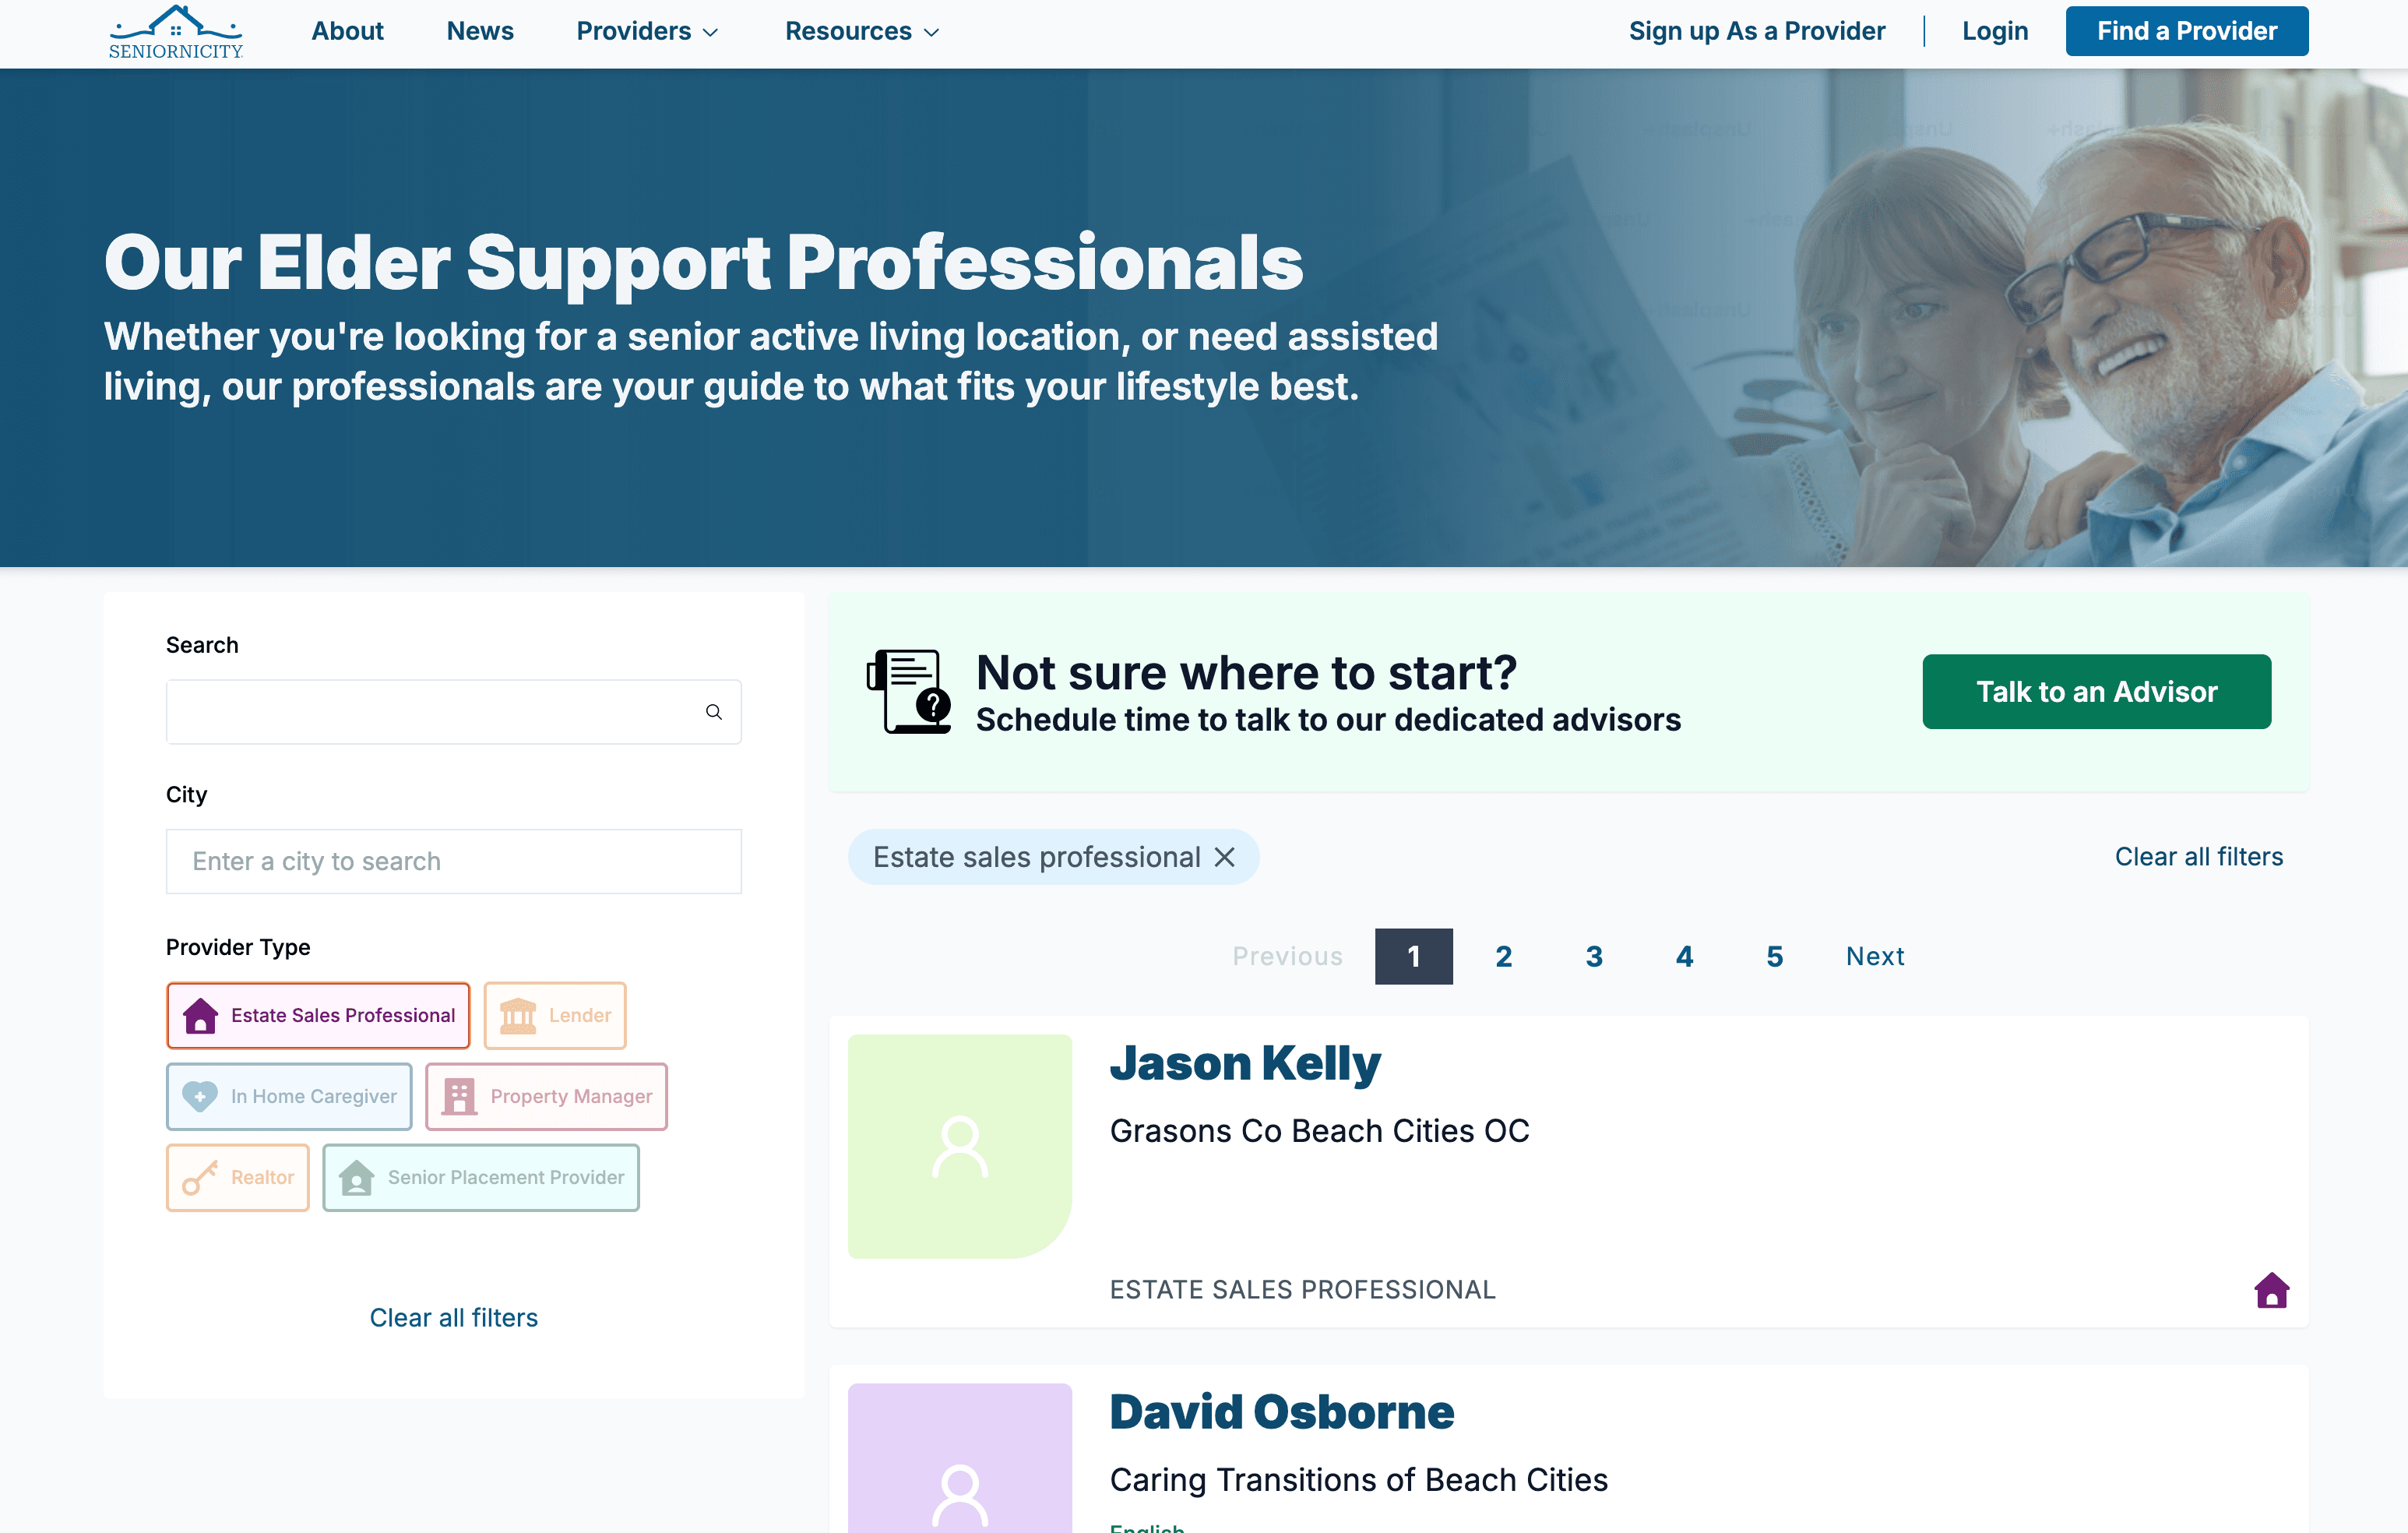Click the Talk to an Advisor button
Screen dimensions: 2408x1533
tap(2096, 692)
